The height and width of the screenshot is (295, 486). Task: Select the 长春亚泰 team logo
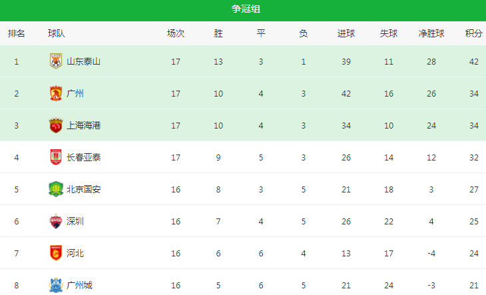(x=56, y=157)
